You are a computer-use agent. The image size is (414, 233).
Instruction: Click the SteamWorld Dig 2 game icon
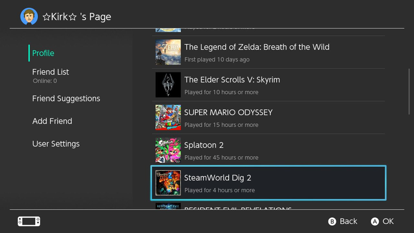[x=168, y=183]
